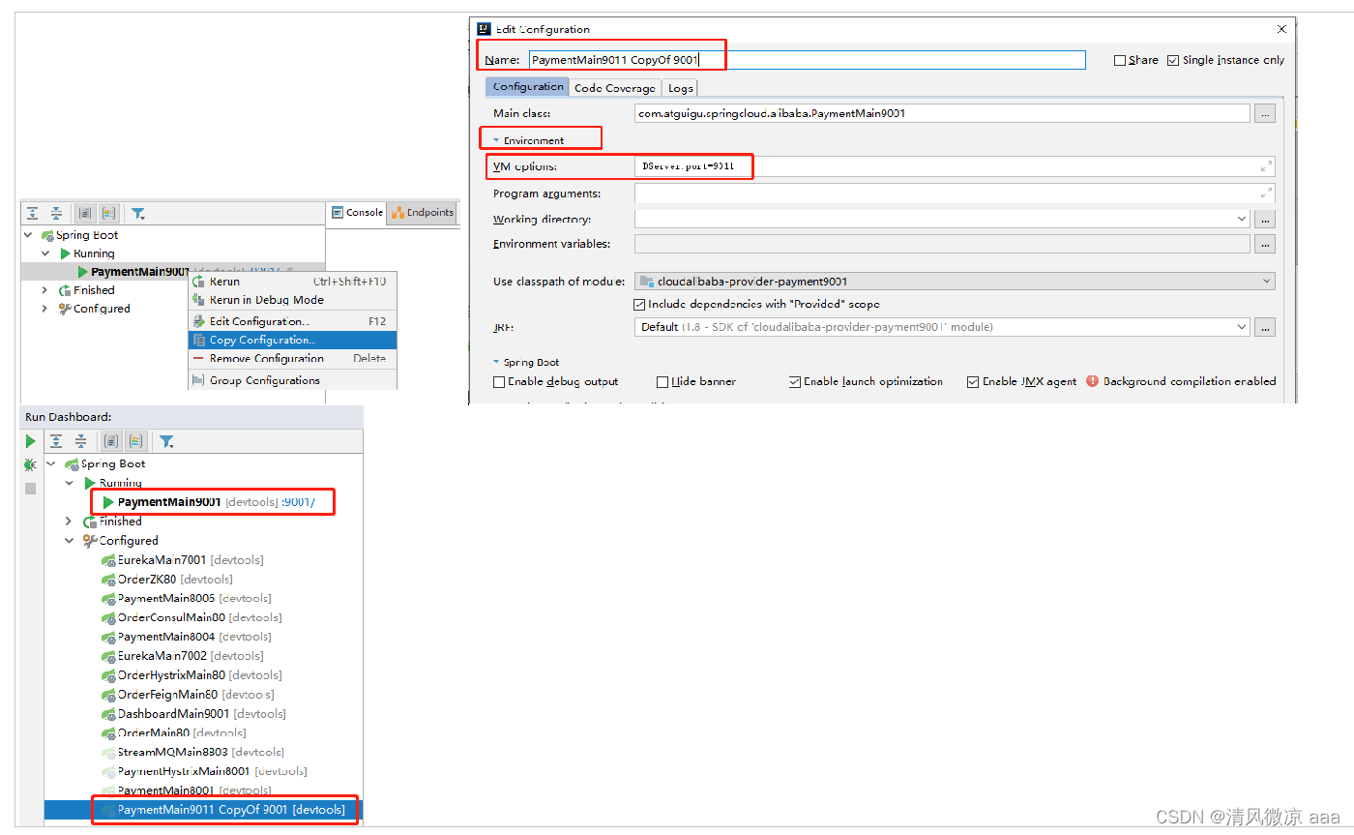Screen dimensions: 1354x835
Task: Toggle Enable launch optimization checkbox
Action: pyautogui.click(x=795, y=382)
